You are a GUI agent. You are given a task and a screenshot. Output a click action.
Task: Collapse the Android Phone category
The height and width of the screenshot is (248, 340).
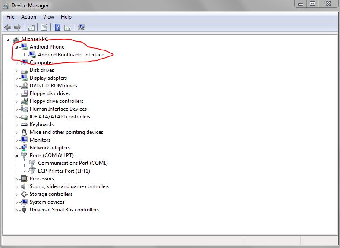click(16, 47)
